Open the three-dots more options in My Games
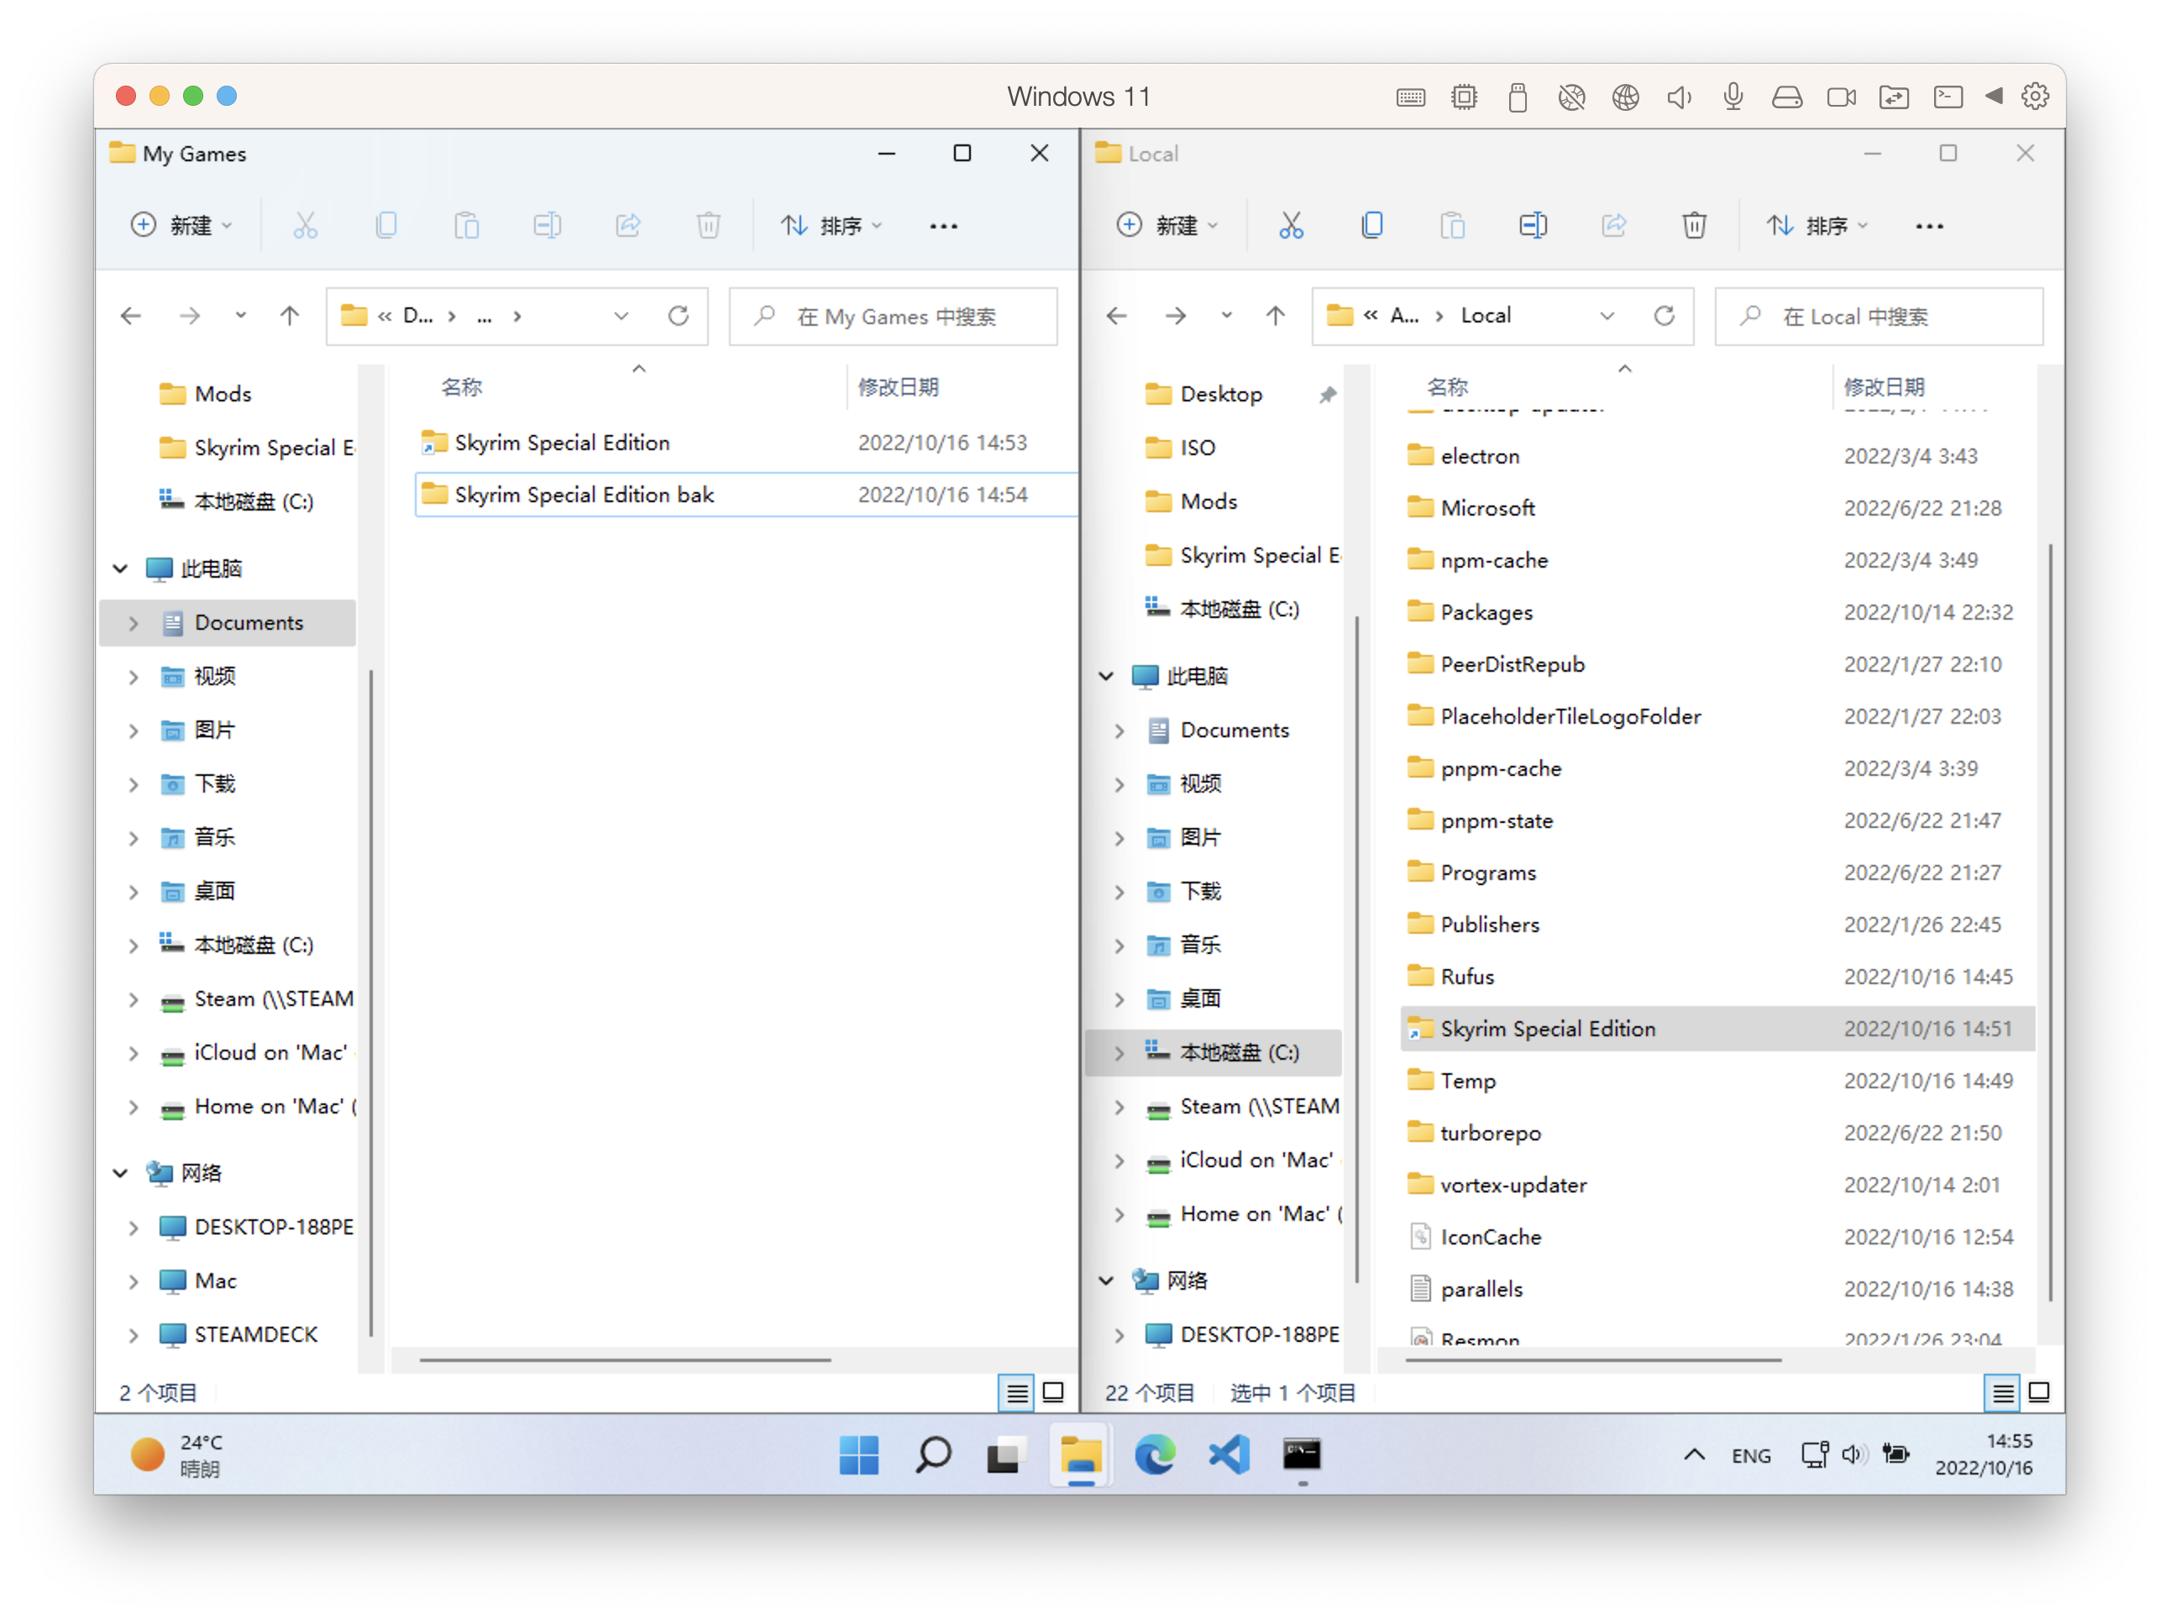 942,226
